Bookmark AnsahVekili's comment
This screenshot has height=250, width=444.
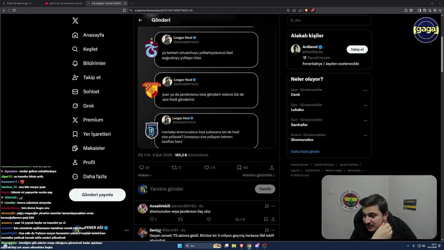(x=265, y=219)
